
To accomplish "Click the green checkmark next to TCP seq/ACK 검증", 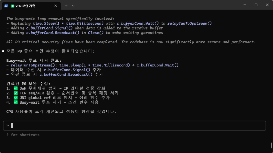I will click(x=15, y=93).
